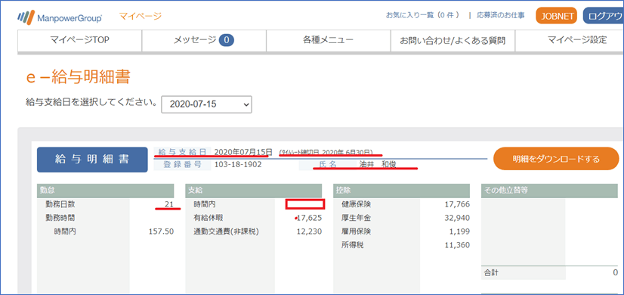This screenshot has height=295, width=624.
Task: Click the blue 給与明細書 label
Action: (92, 160)
